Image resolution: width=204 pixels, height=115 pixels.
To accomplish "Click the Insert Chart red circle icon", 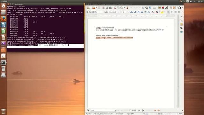I will click(x=163, y=8).
